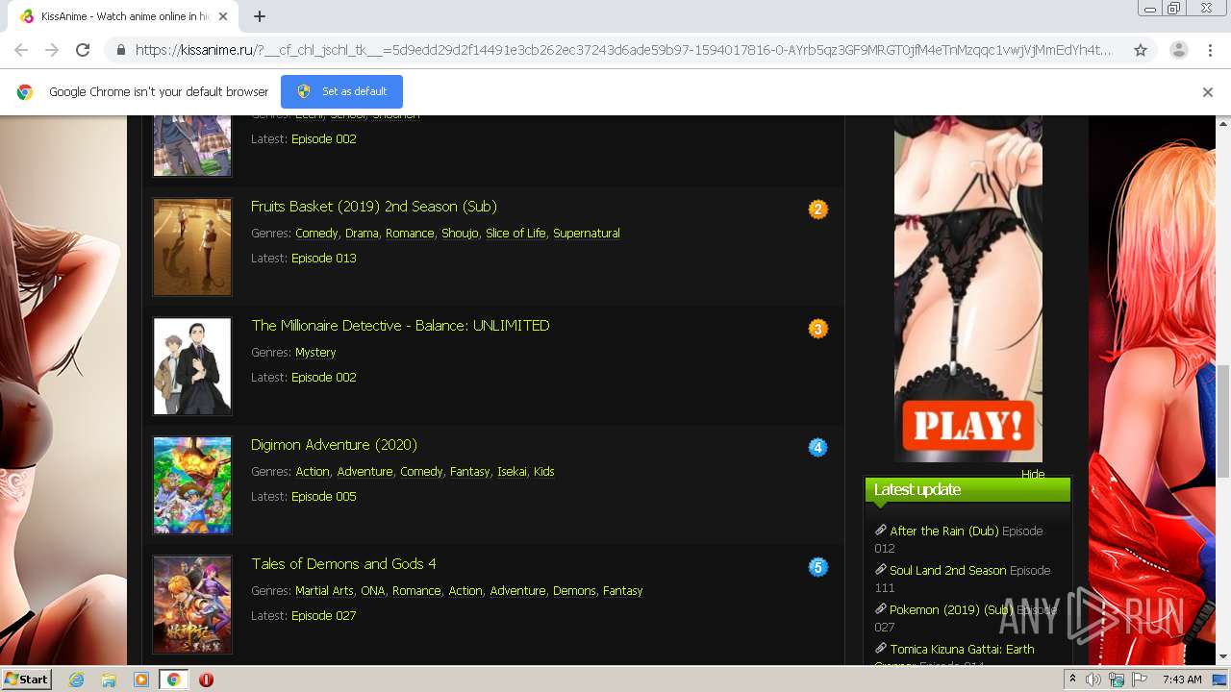1231x692 pixels.
Task: Reload the page with the refresh icon
Action: pos(83,50)
